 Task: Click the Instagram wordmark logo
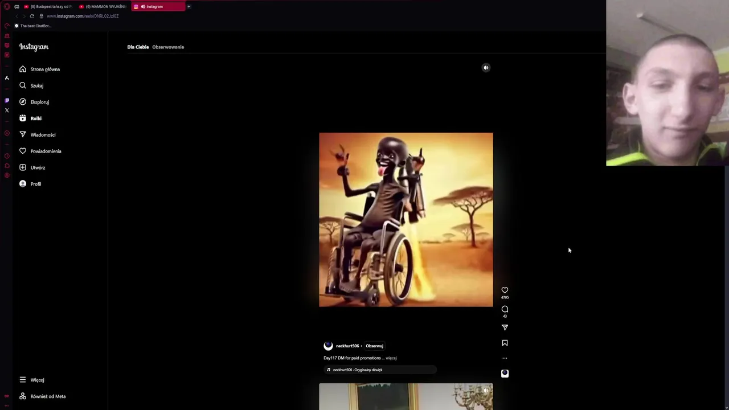pyautogui.click(x=34, y=47)
